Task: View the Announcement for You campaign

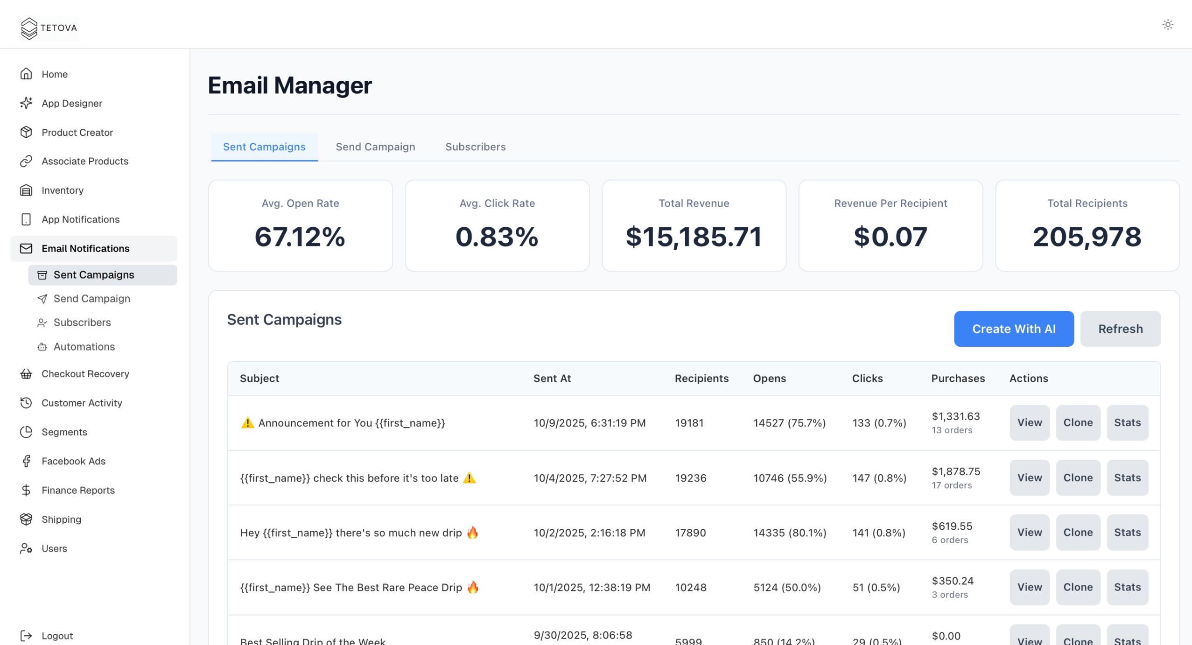Action: pyautogui.click(x=1029, y=423)
